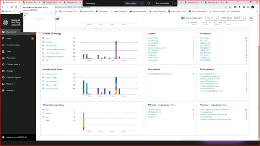This screenshot has width=260, height=146.
Task: Uncheck High VIP alerts checkbox
Action: click(x=43, y=109)
